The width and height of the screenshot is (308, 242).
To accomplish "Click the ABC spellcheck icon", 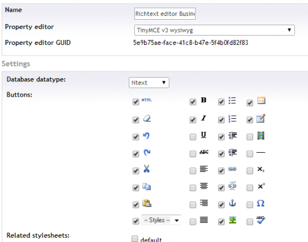I will [261, 220].
